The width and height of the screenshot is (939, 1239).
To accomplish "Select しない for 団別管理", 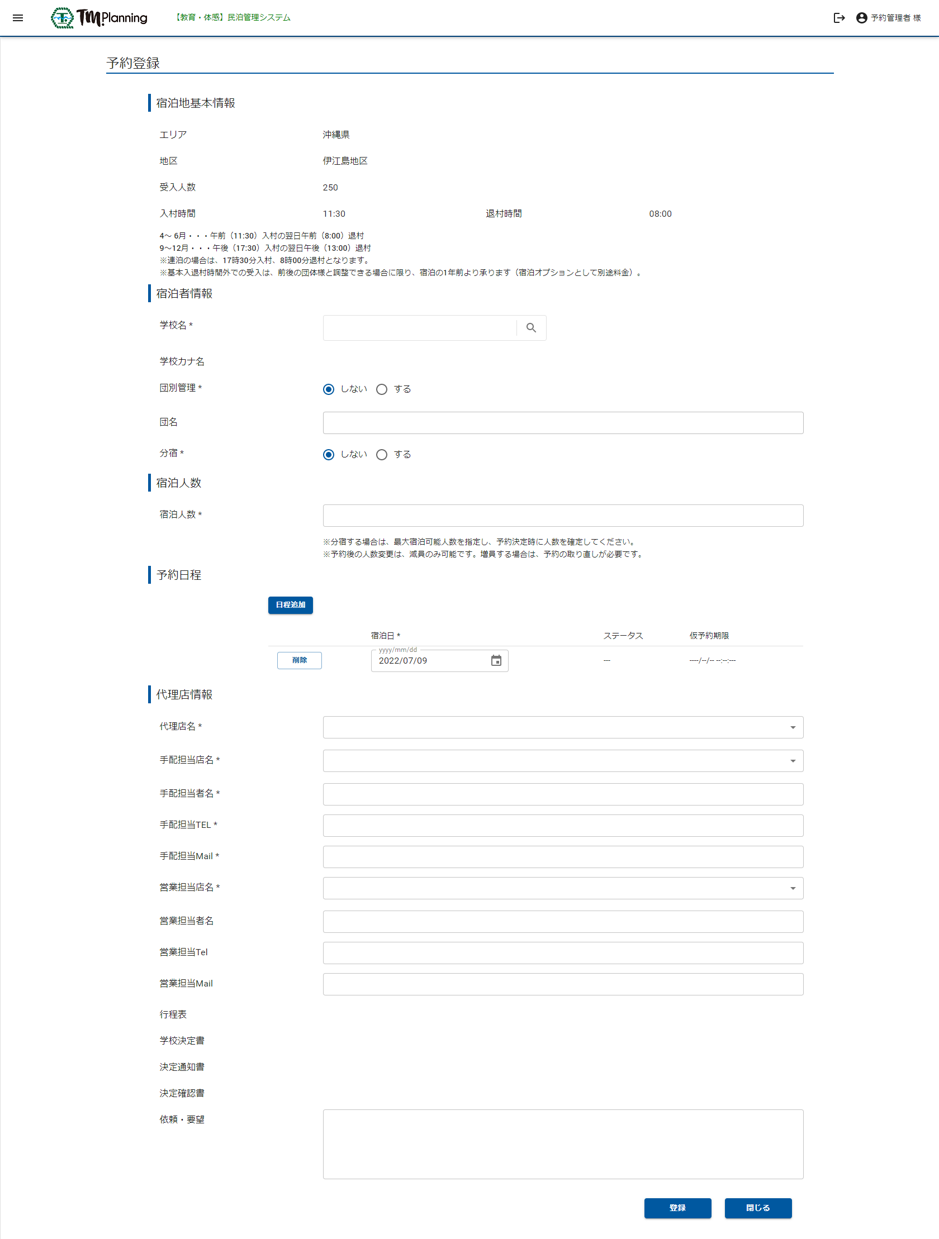I will pos(329,389).
